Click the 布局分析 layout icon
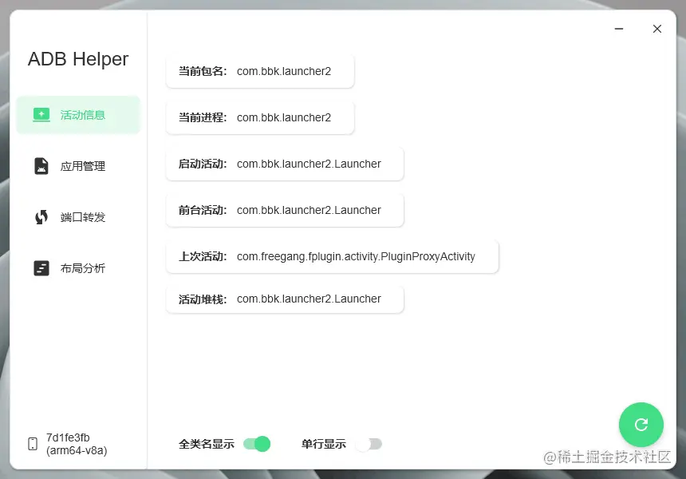The width and height of the screenshot is (686, 479). click(x=41, y=267)
